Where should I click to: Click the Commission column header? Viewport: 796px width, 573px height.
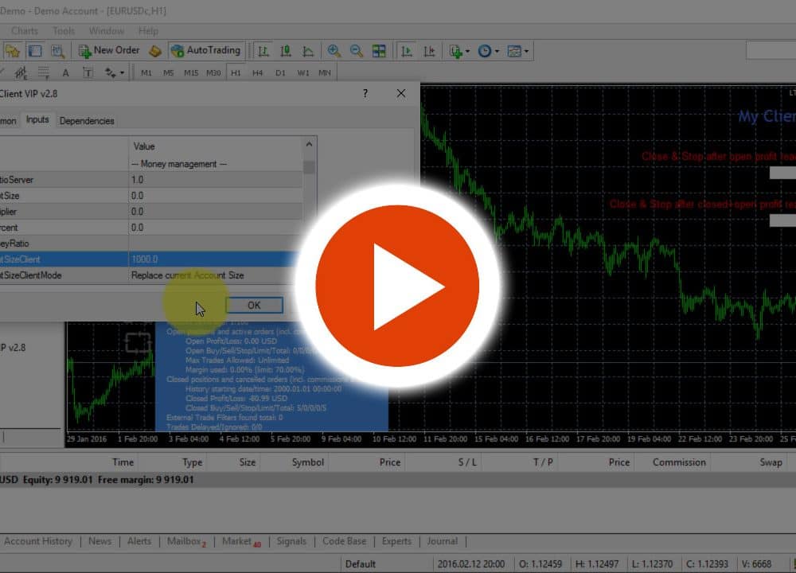679,462
